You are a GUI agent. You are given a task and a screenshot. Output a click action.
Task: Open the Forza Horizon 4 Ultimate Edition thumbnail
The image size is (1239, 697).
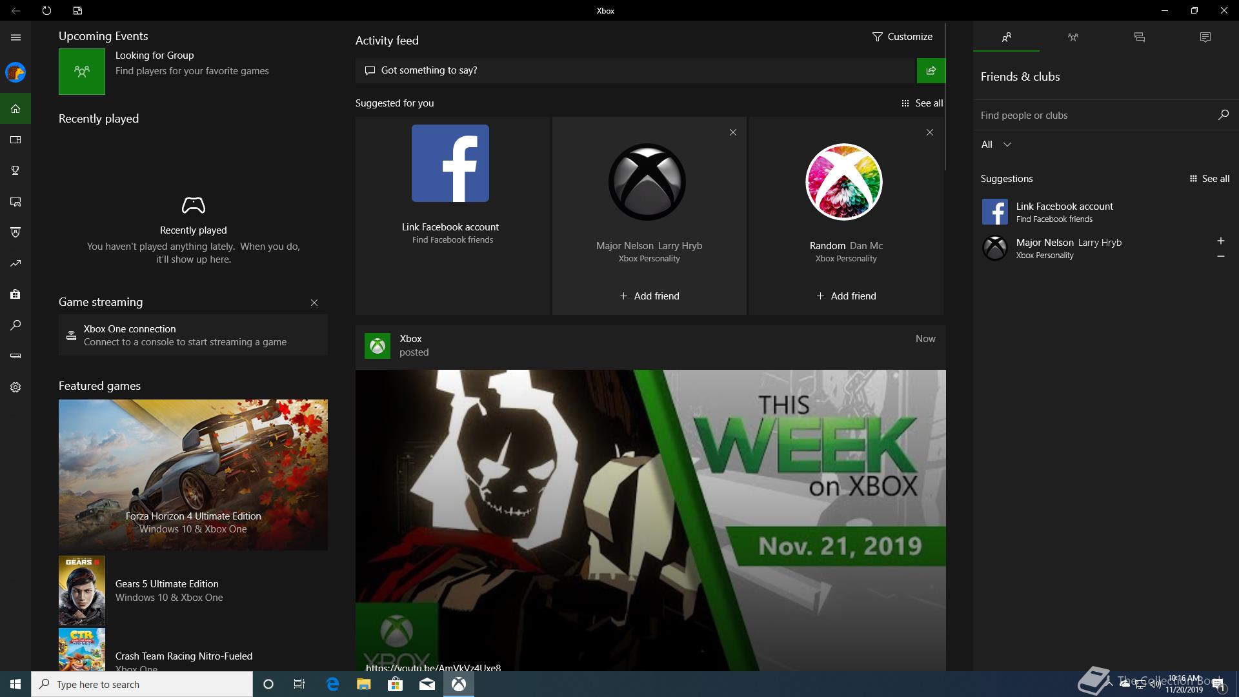coord(193,475)
